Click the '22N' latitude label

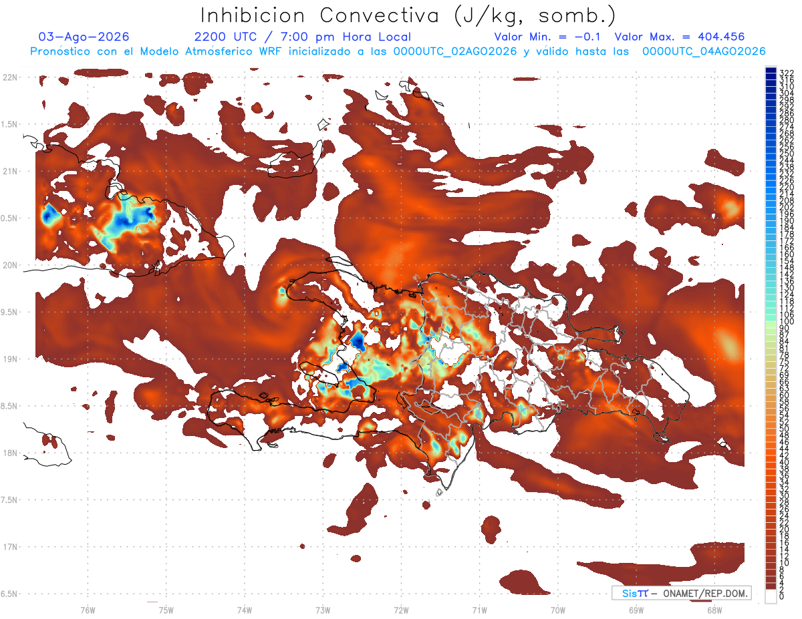11,77
